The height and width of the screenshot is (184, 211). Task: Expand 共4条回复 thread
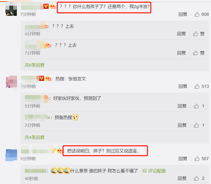click(35, 137)
